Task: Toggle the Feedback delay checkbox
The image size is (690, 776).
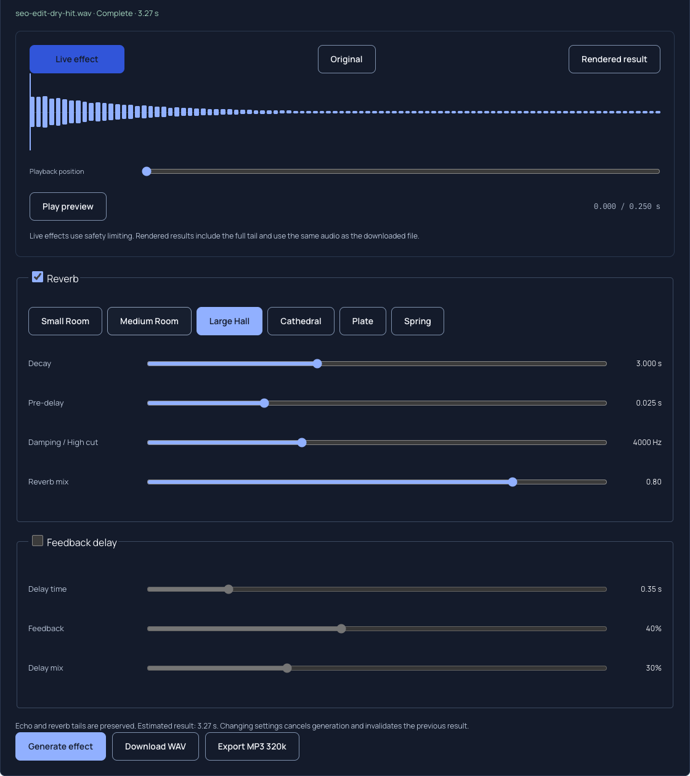Action: coord(38,541)
